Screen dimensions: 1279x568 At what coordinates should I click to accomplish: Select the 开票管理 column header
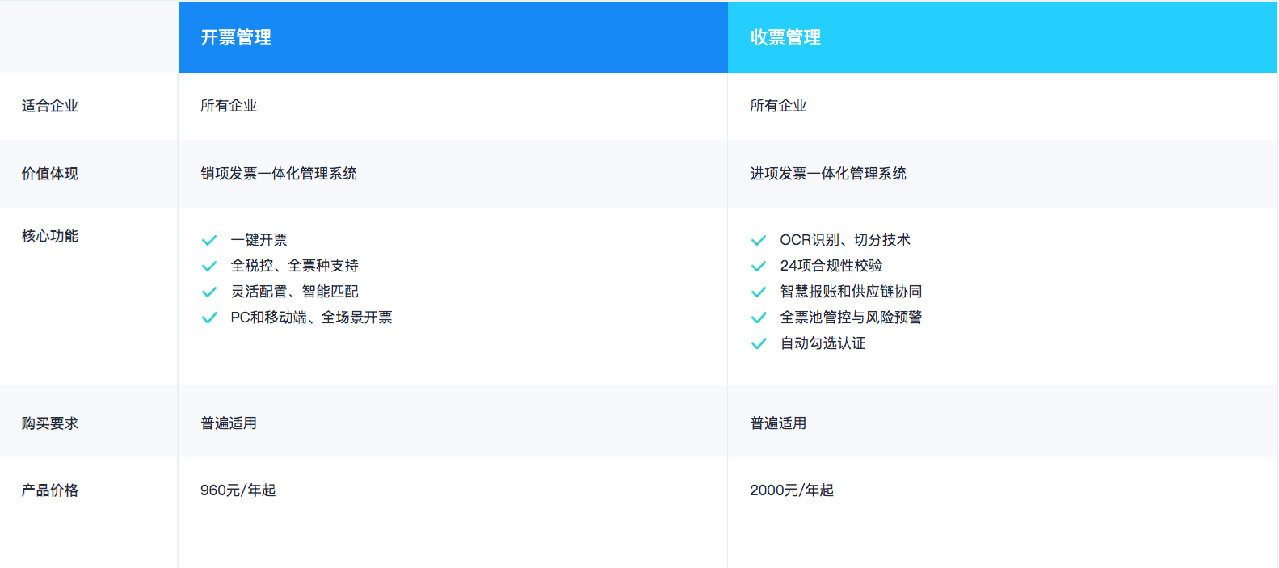pyautogui.click(x=236, y=37)
